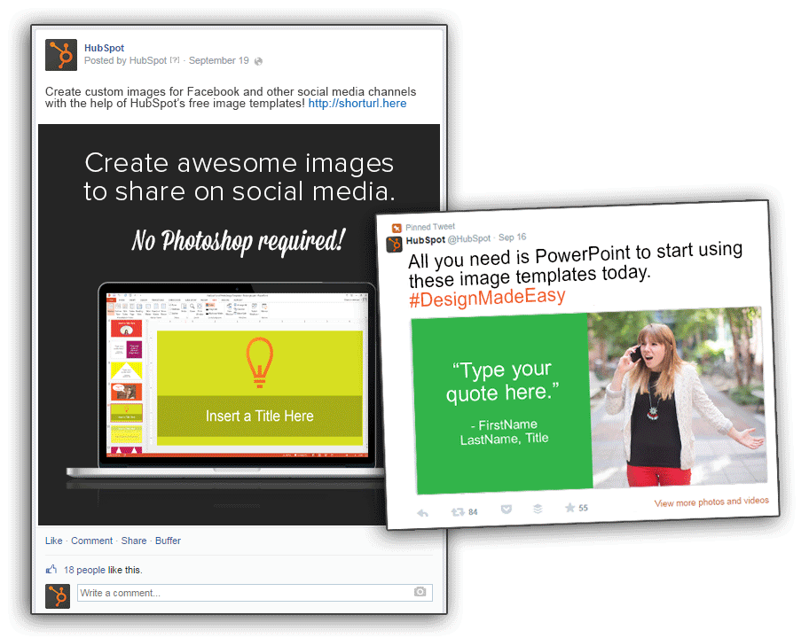
Task: Open the http://shorturl.here link
Action: [357, 103]
